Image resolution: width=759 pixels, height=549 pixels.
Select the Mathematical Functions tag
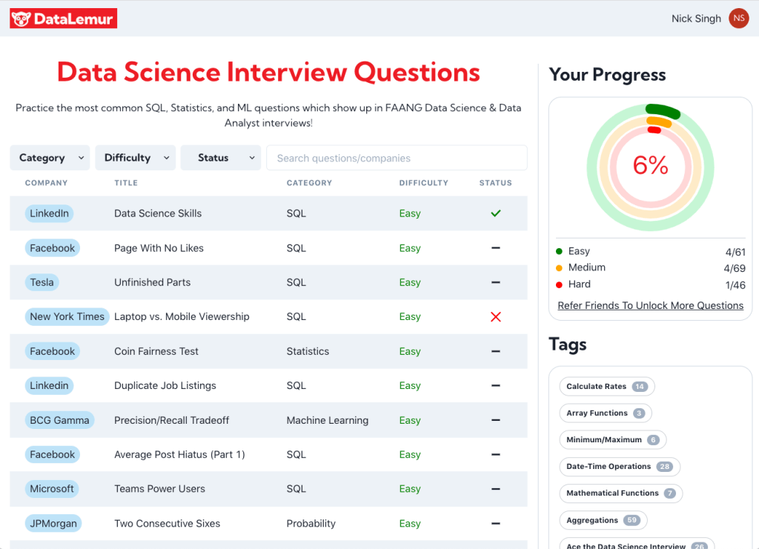tap(621, 493)
